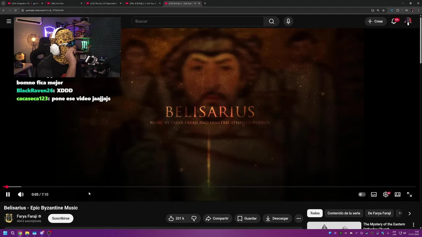This screenshot has width=422, height=237.
Task: Click Compartir to share the video
Action: tap(217, 218)
